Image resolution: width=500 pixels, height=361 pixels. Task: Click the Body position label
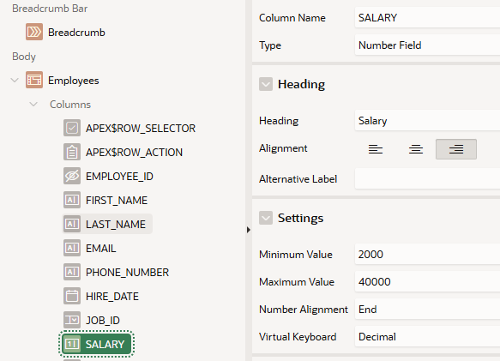click(x=24, y=57)
